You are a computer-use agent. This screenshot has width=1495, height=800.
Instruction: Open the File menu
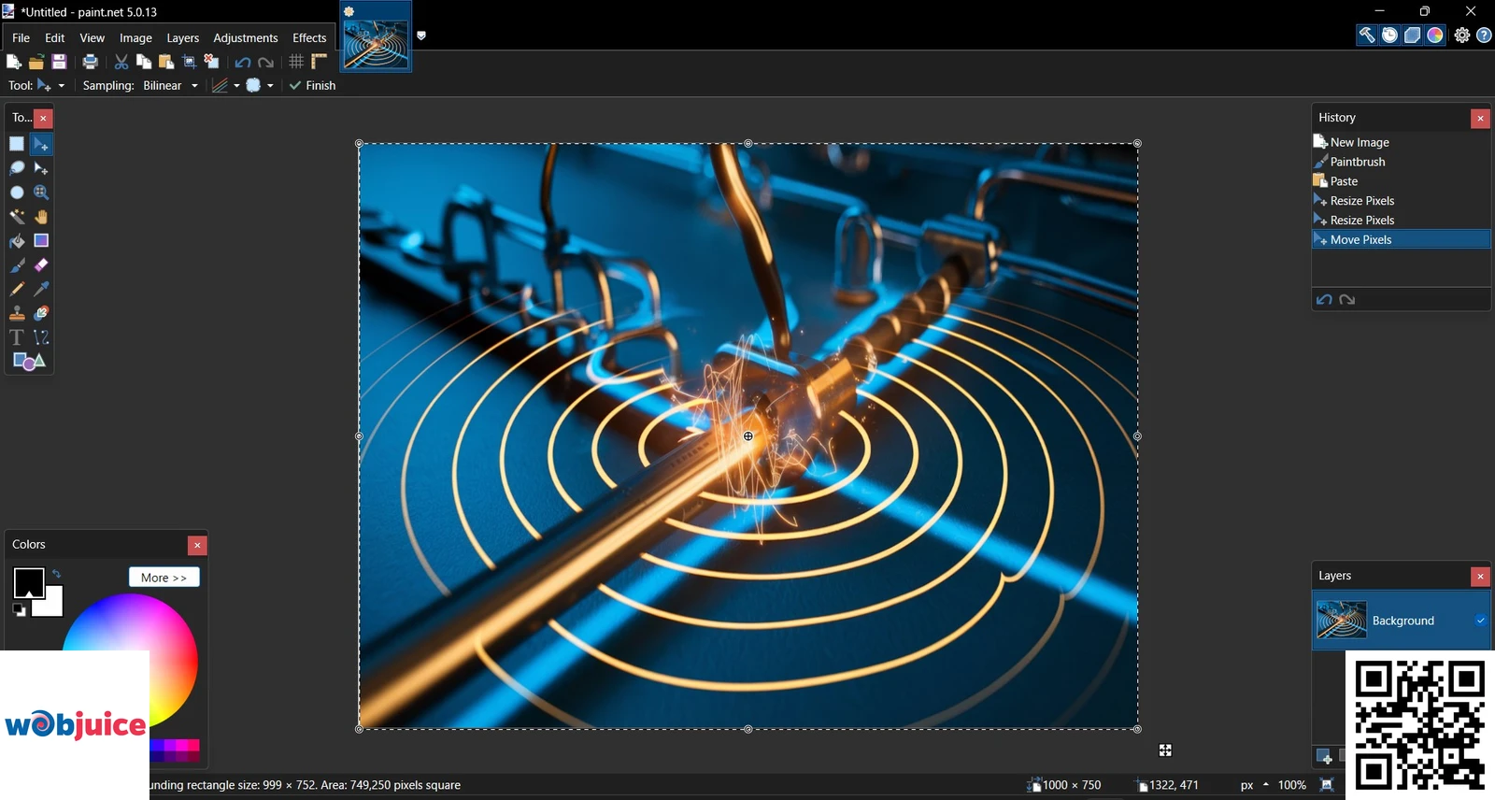coord(21,38)
